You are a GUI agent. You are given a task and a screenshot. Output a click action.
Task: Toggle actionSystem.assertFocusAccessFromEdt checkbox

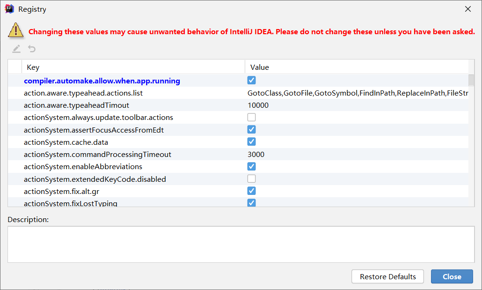[x=251, y=130]
